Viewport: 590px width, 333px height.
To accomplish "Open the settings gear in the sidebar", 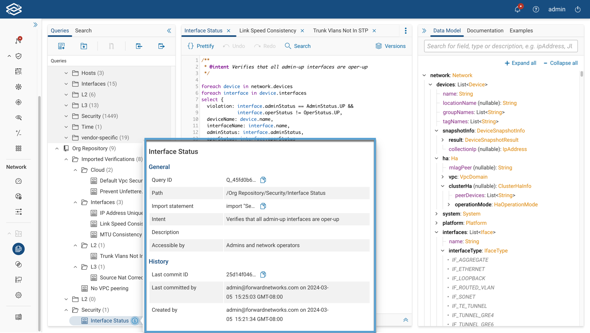I will click(x=18, y=295).
